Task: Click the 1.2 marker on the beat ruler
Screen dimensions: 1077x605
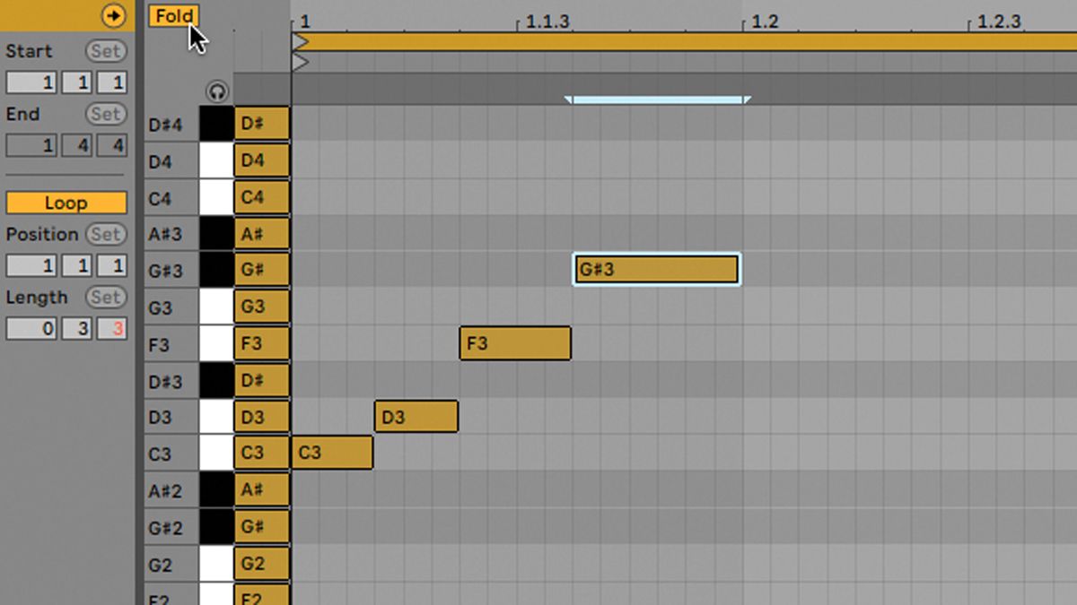Action: pyautogui.click(x=764, y=22)
